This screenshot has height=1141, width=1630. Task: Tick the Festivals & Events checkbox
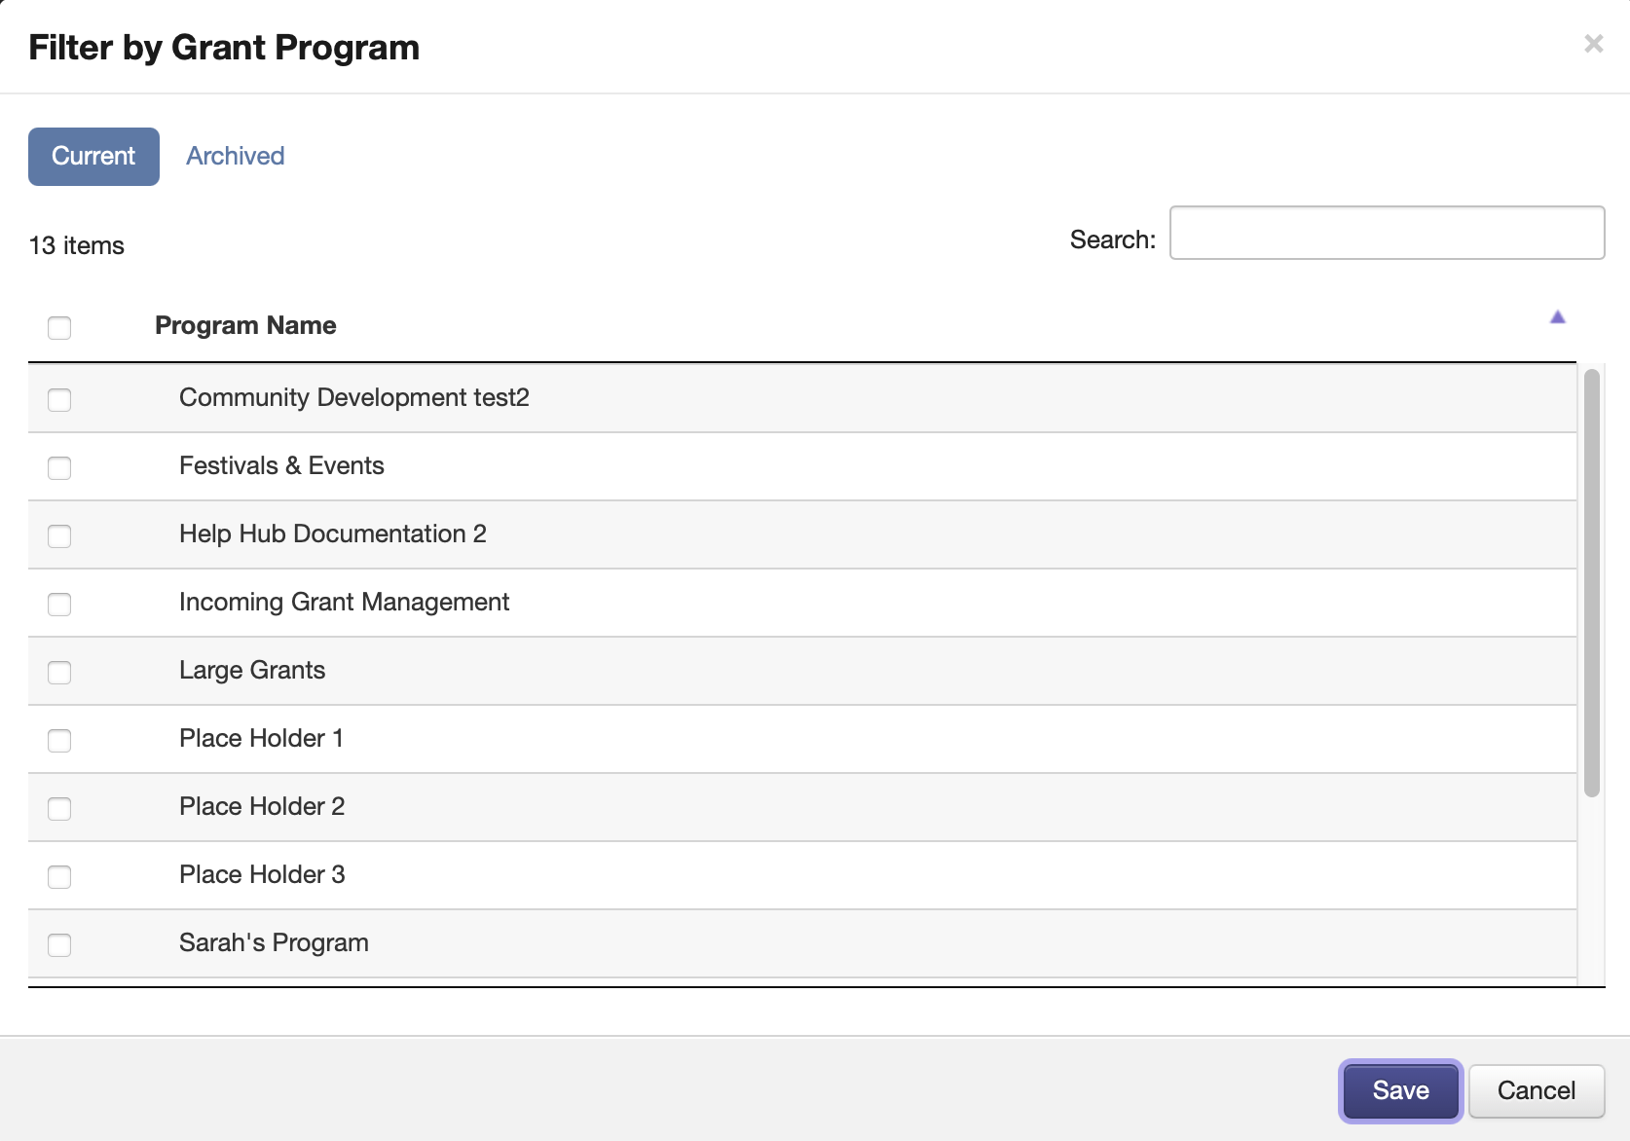[x=59, y=467]
